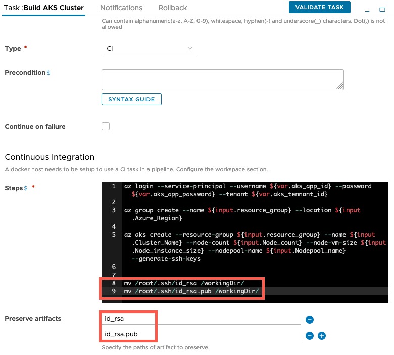This screenshot has height=355, width=394.
Task: Click the id_rsa artifact input field
Action: pyautogui.click(x=201, y=319)
